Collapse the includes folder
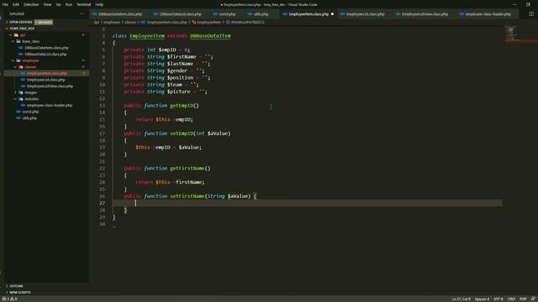 [x=31, y=99]
